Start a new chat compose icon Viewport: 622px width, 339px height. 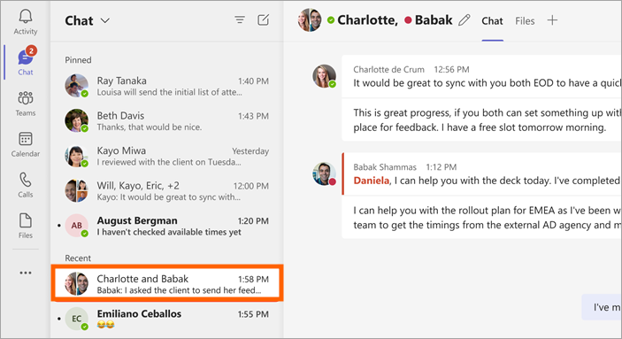264,19
